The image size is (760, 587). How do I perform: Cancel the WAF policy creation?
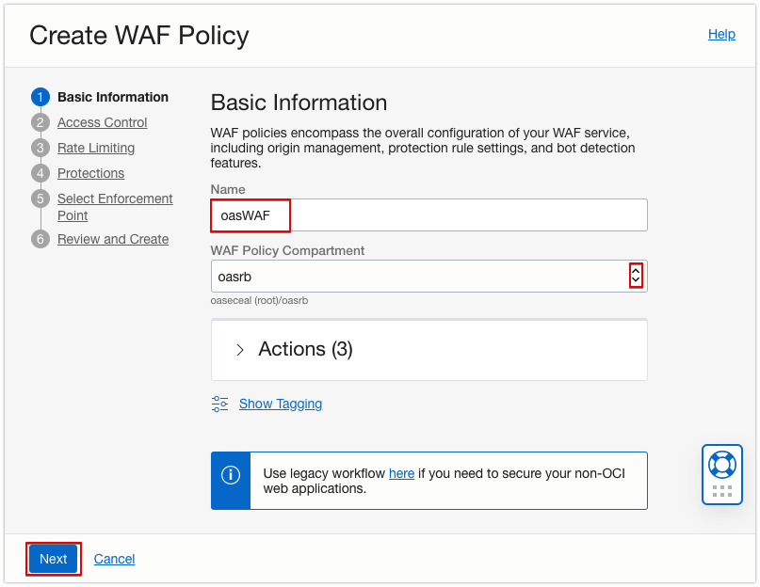click(x=114, y=558)
